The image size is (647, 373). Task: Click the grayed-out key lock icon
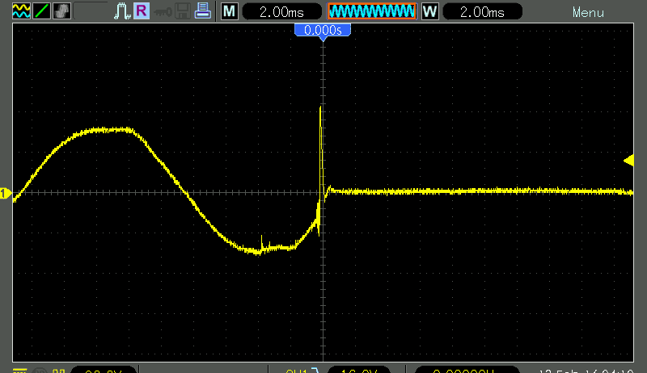click(x=163, y=12)
